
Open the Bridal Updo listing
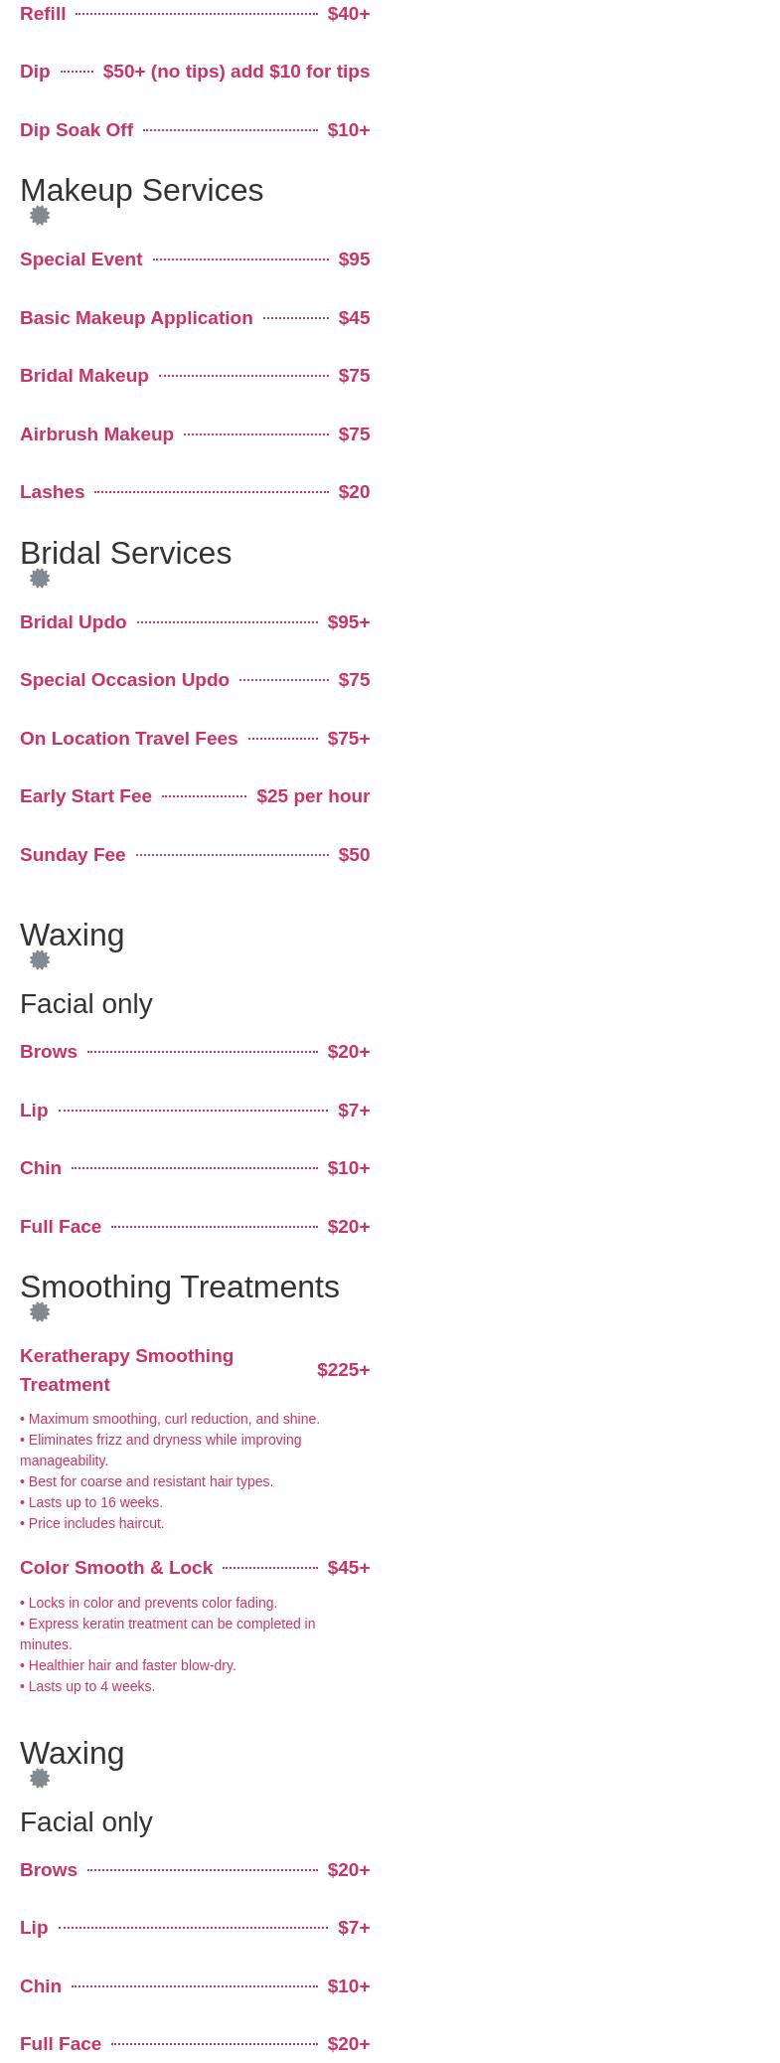tap(74, 622)
